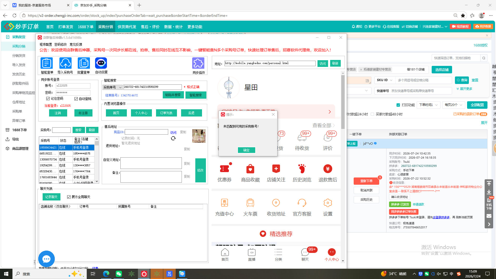Open 设置 settings icon in mobile page
Viewport: 496px width, 279px height.
click(x=328, y=203)
